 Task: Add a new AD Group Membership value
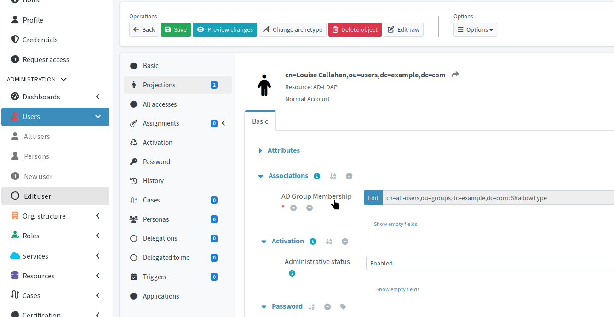pyautogui.click(x=293, y=207)
